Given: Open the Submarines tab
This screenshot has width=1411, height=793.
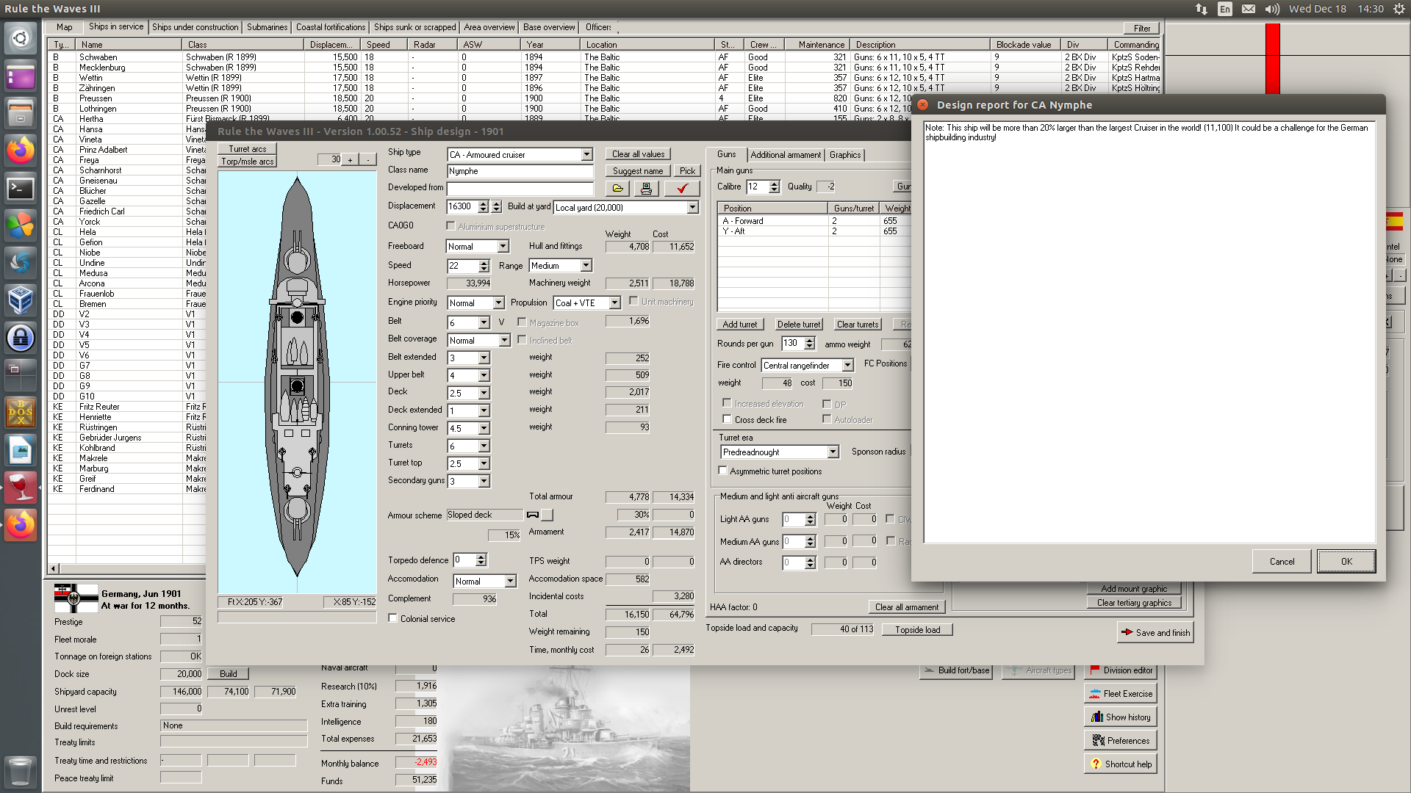Looking at the screenshot, I should pos(267,27).
